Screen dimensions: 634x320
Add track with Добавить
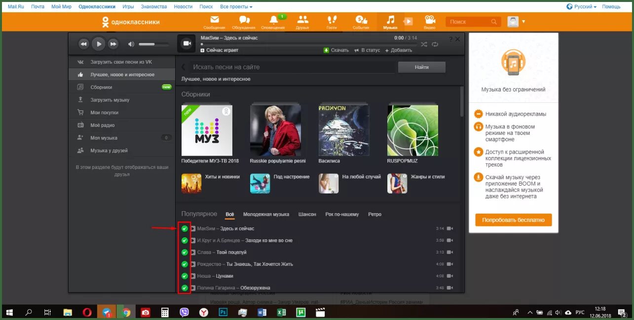398,50
